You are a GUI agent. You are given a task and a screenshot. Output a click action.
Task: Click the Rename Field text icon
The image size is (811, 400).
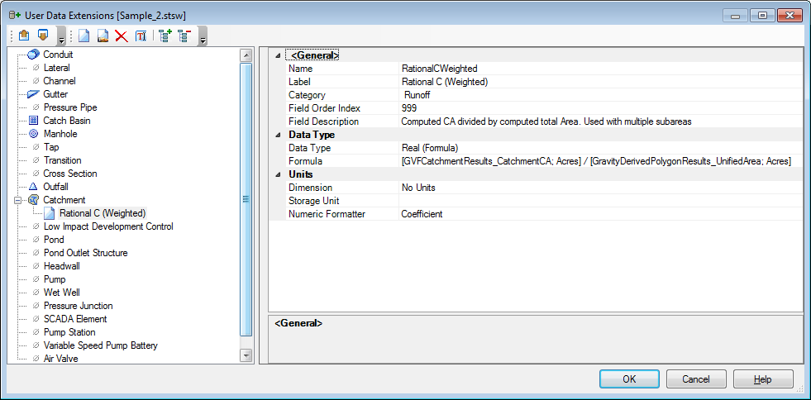141,36
